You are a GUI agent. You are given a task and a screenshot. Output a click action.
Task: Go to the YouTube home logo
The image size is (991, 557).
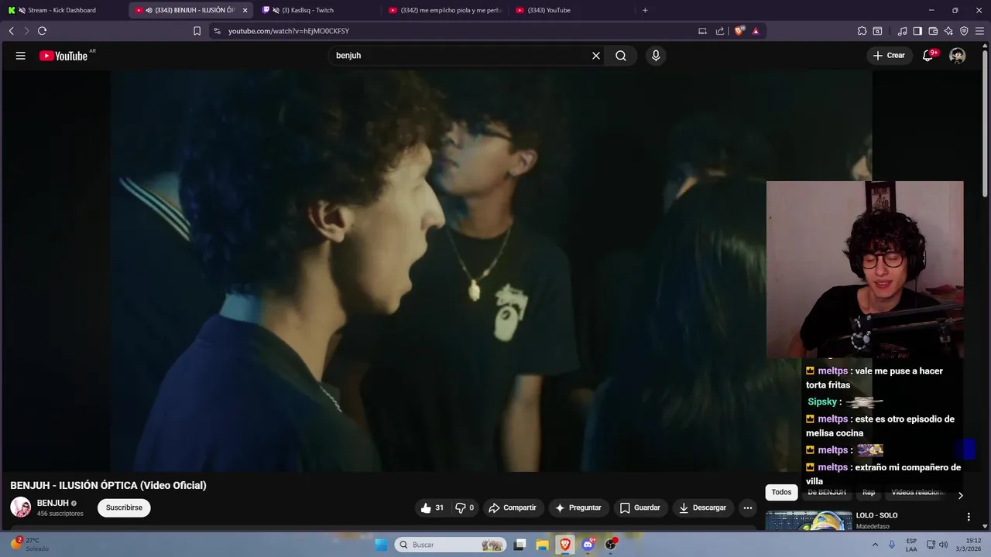tap(64, 56)
